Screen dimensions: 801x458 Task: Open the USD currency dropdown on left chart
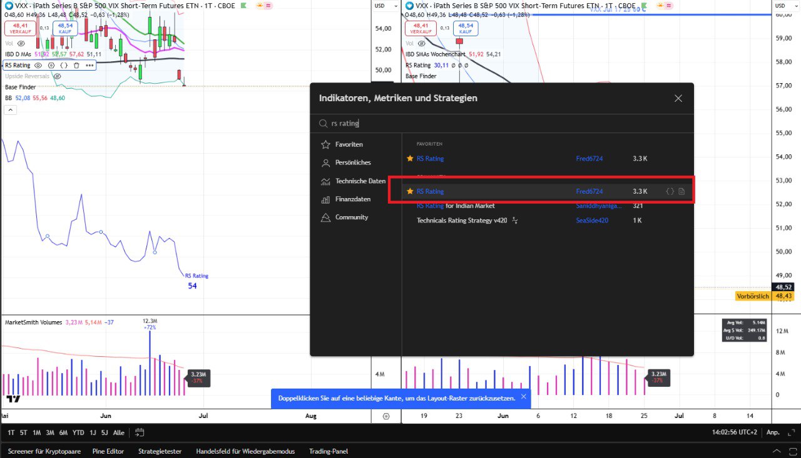click(x=380, y=6)
